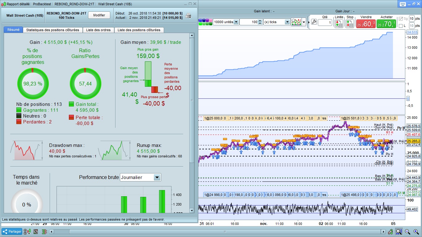The image size is (422, 237).
Task: Click the Limite order icon
Action: point(339,23)
